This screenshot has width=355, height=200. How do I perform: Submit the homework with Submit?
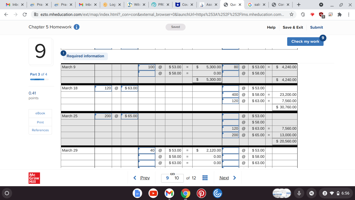(317, 27)
